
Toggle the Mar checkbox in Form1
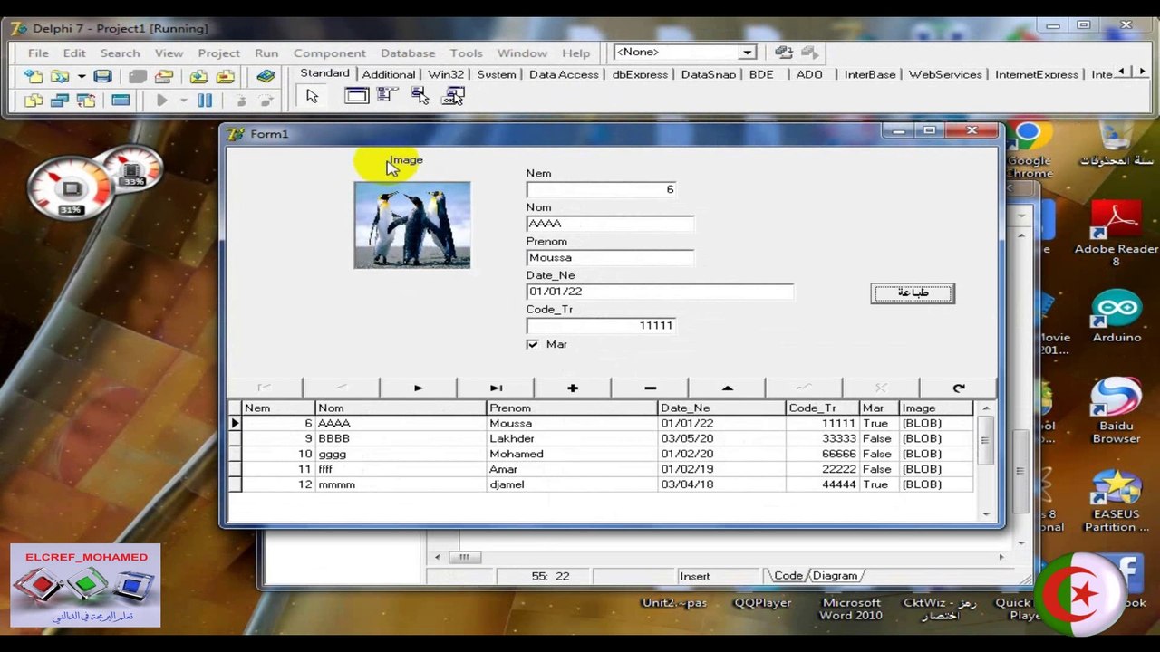click(x=532, y=344)
